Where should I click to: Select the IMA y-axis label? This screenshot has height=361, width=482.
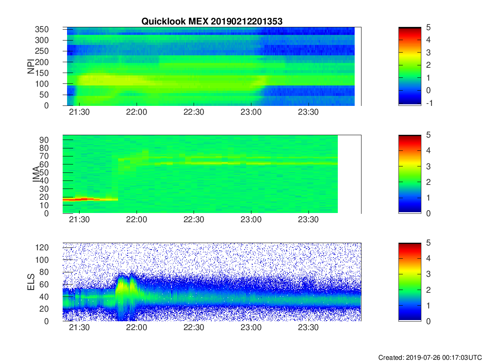(x=37, y=174)
